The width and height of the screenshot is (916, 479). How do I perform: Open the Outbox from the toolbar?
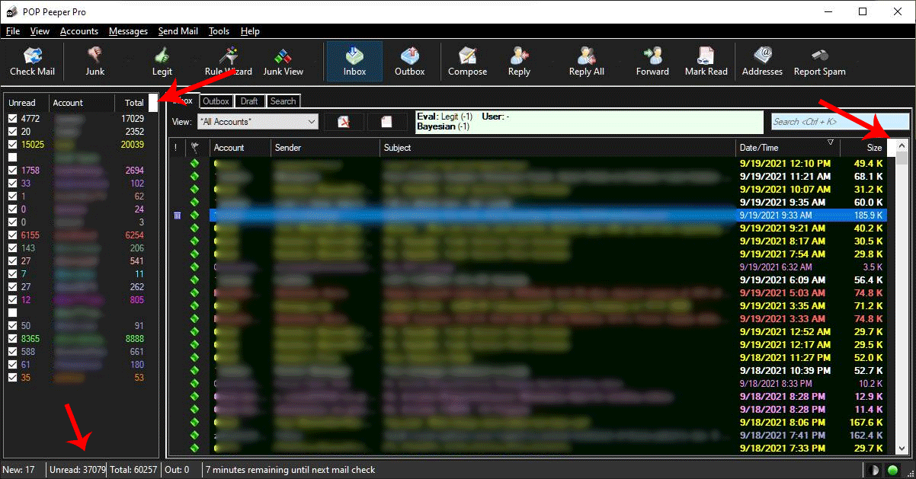pyautogui.click(x=409, y=62)
